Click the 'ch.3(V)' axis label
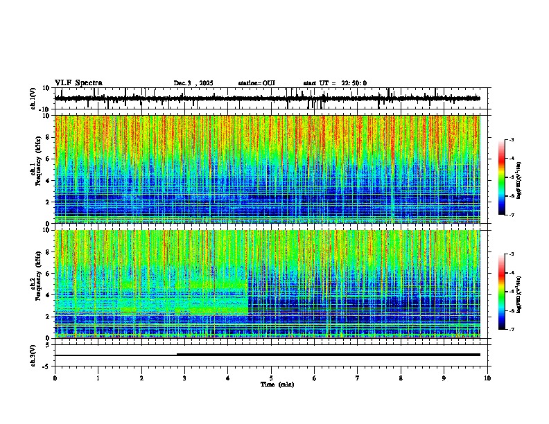 (x=33, y=355)
